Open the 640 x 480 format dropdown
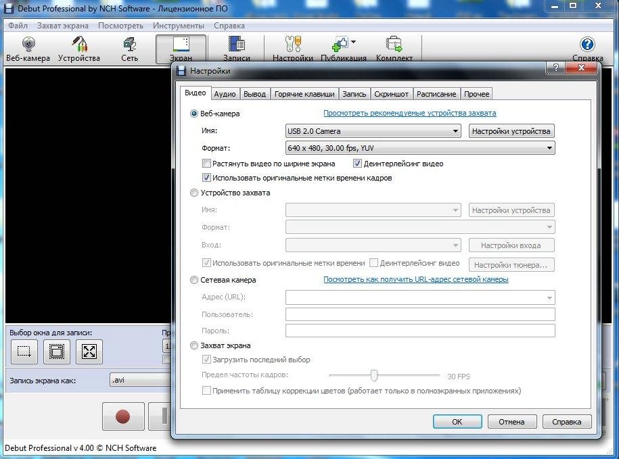This screenshot has height=459, width=619. point(420,148)
